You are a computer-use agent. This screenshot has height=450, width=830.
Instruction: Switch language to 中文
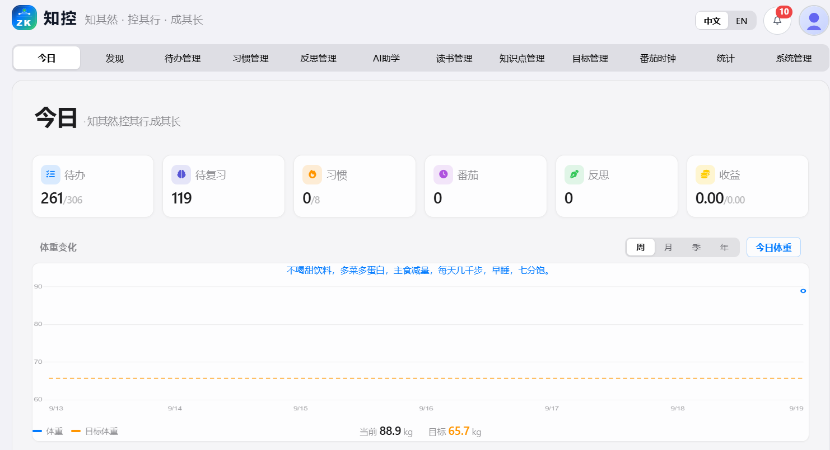pyautogui.click(x=712, y=21)
